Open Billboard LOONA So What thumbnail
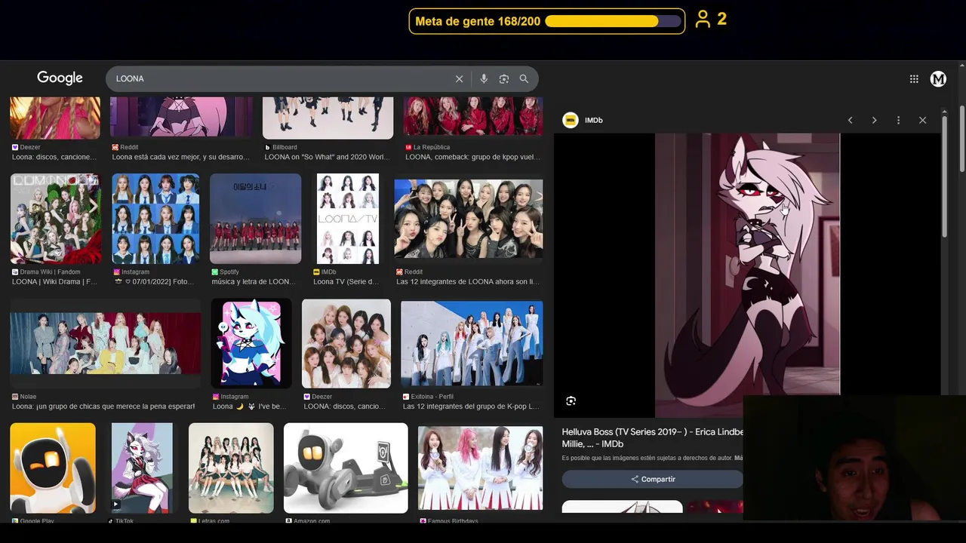Viewport: 966px width, 543px height. [328, 117]
